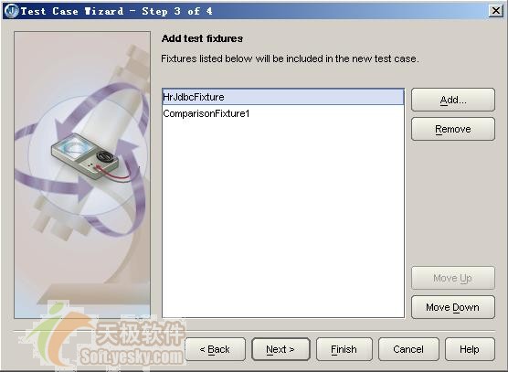This screenshot has height=372, width=508.
Task: Click the greyed-out Move Up button
Action: click(453, 278)
